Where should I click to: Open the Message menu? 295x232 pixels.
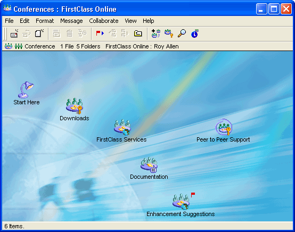(x=71, y=21)
